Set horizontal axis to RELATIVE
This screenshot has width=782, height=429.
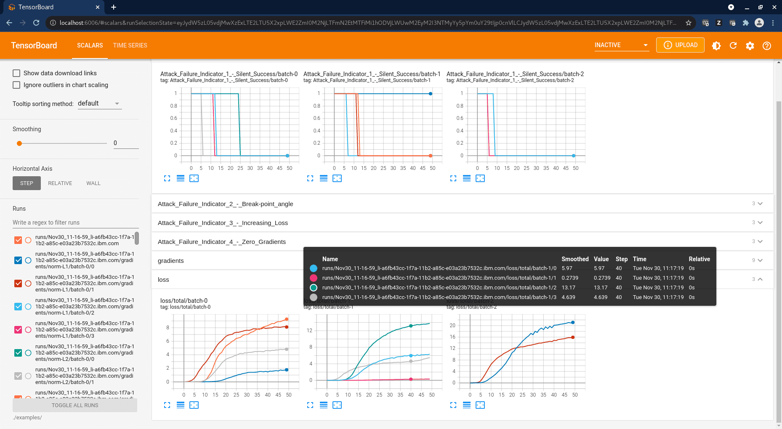[60, 183]
